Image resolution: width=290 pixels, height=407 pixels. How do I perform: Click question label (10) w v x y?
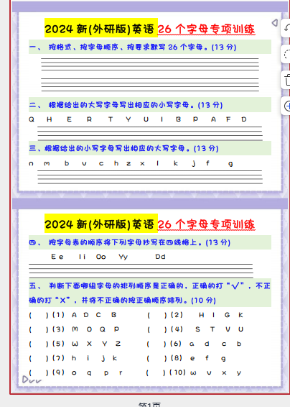point(177,372)
